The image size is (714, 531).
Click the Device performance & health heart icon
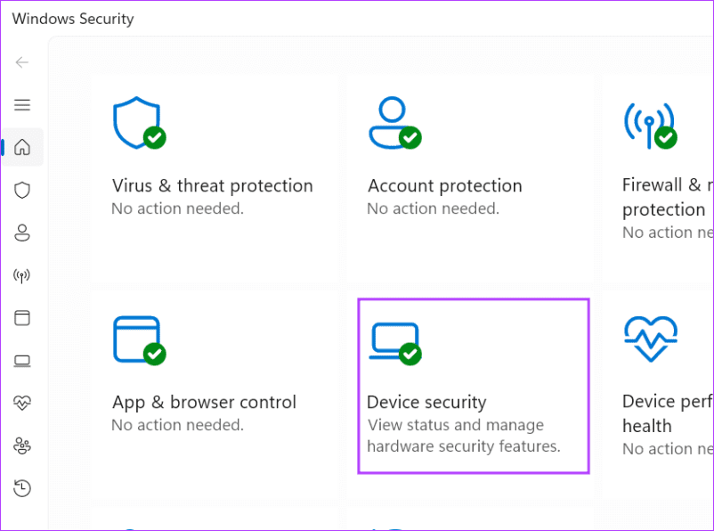[x=22, y=403]
